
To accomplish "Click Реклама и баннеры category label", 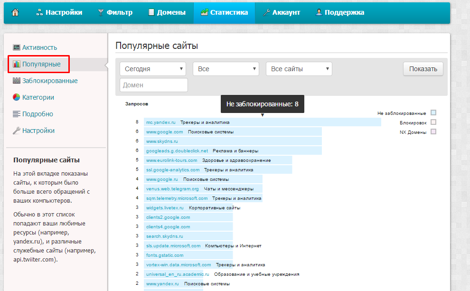I will coord(235,151).
